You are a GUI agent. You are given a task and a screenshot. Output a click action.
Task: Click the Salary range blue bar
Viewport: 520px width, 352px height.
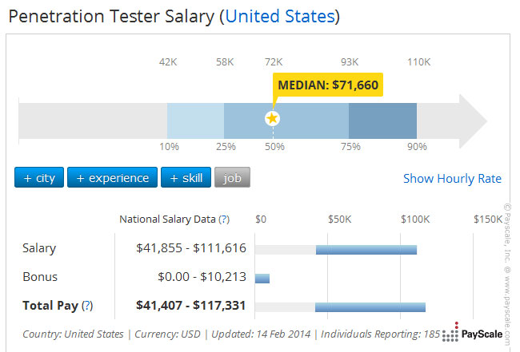[366, 249]
